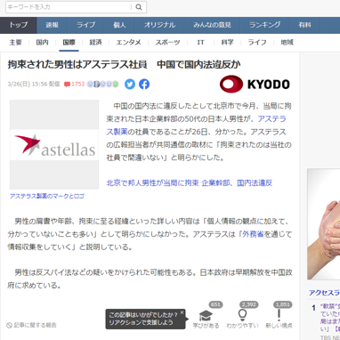Viewport: 340px width, 340px height.
Task: Open the comments bubble showing 1753
Action: pos(75,85)
